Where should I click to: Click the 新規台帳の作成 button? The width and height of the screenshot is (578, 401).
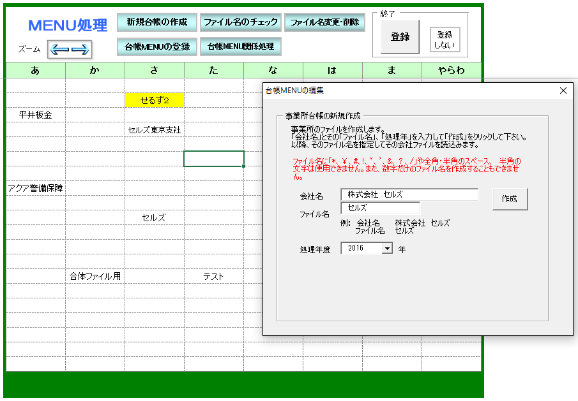157,22
